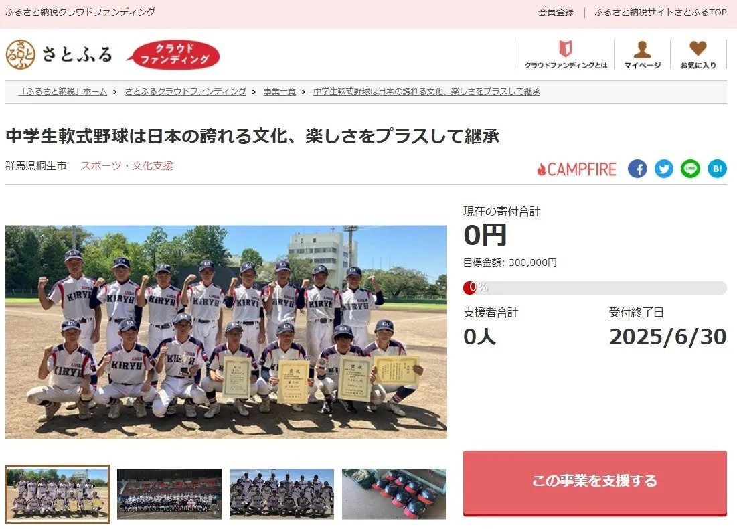
Task: Share via LINE green icon
Action: click(x=690, y=169)
